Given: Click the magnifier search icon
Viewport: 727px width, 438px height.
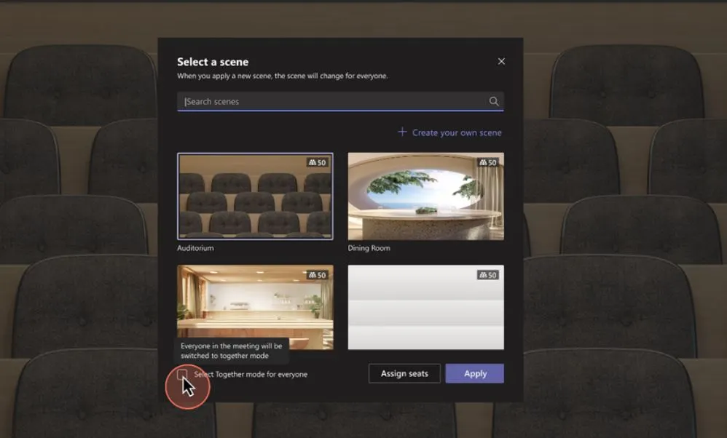Looking at the screenshot, I should coord(494,101).
